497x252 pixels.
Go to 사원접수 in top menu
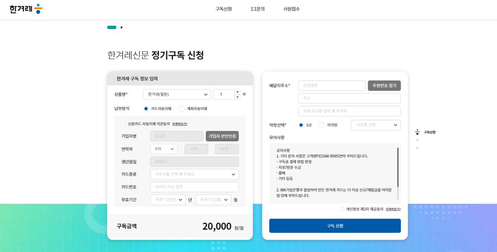click(292, 9)
